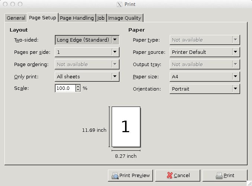Select the Page Setup tab
252x186 pixels.
[x=42, y=17]
